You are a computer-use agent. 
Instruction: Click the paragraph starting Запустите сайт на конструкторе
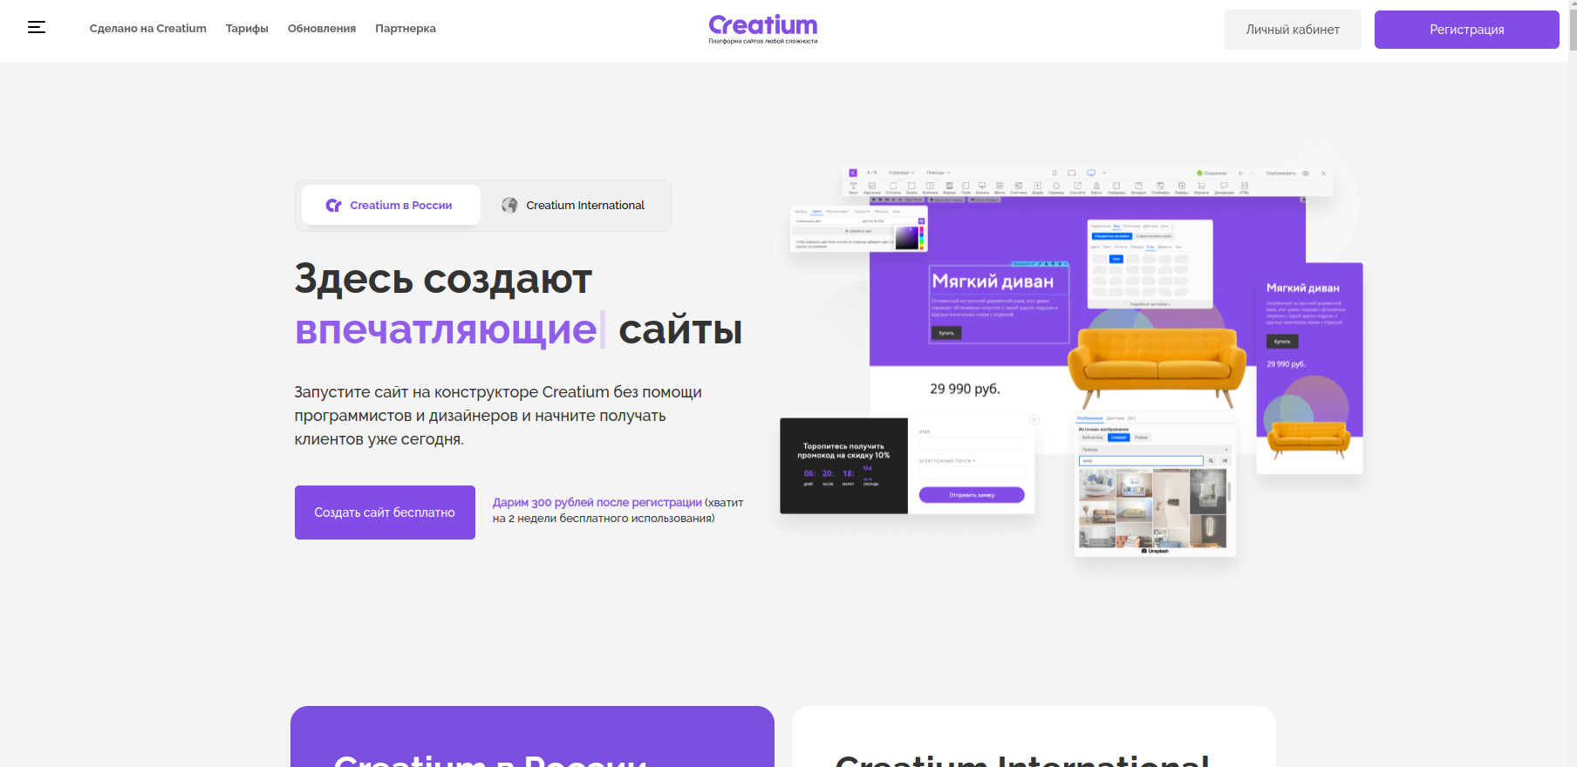(498, 416)
